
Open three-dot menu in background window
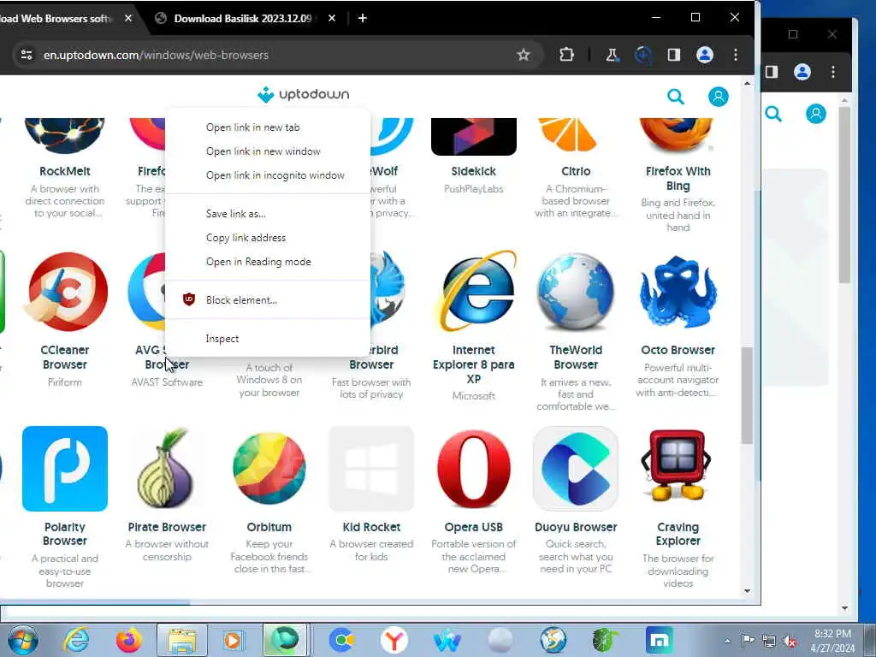[x=833, y=72]
